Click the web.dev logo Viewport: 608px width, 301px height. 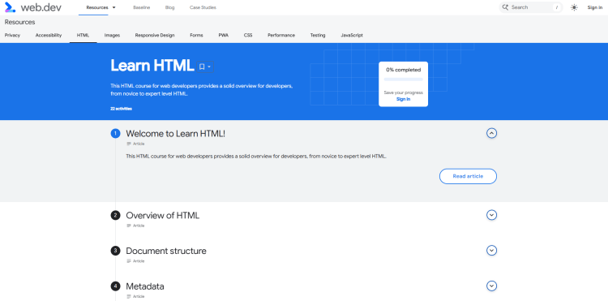click(33, 7)
